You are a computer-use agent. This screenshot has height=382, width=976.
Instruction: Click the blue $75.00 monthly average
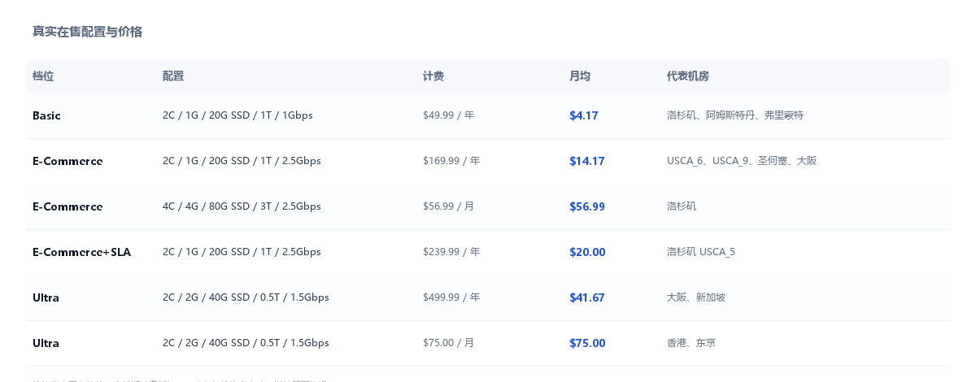587,343
